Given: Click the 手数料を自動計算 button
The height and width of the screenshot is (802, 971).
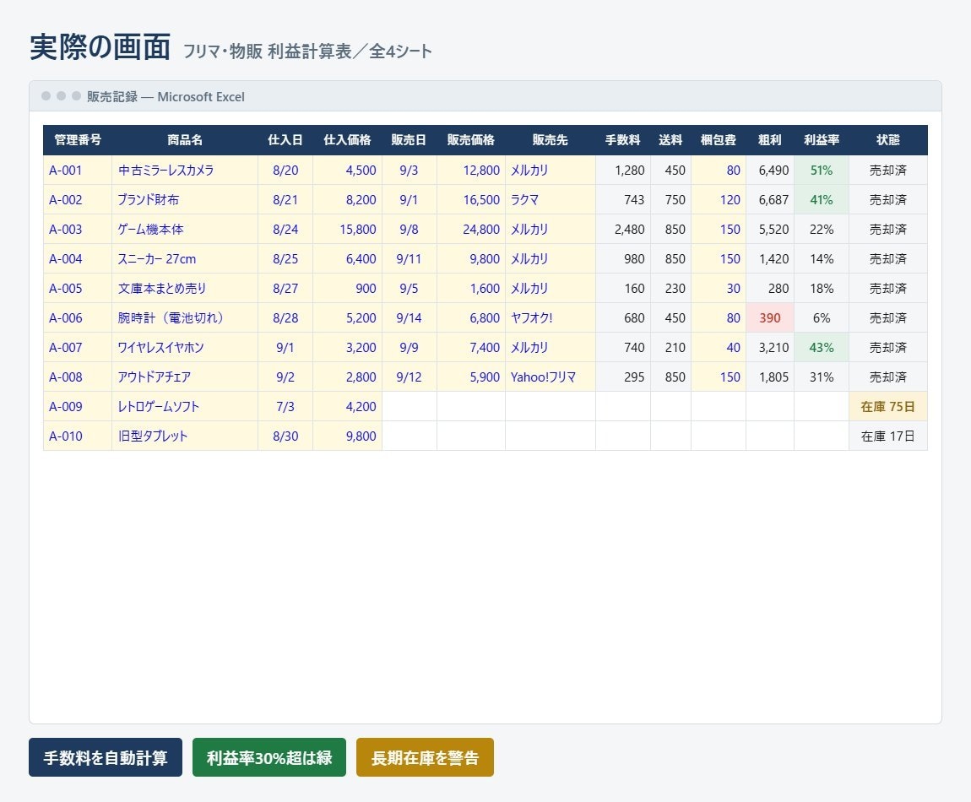Looking at the screenshot, I should pos(106,756).
